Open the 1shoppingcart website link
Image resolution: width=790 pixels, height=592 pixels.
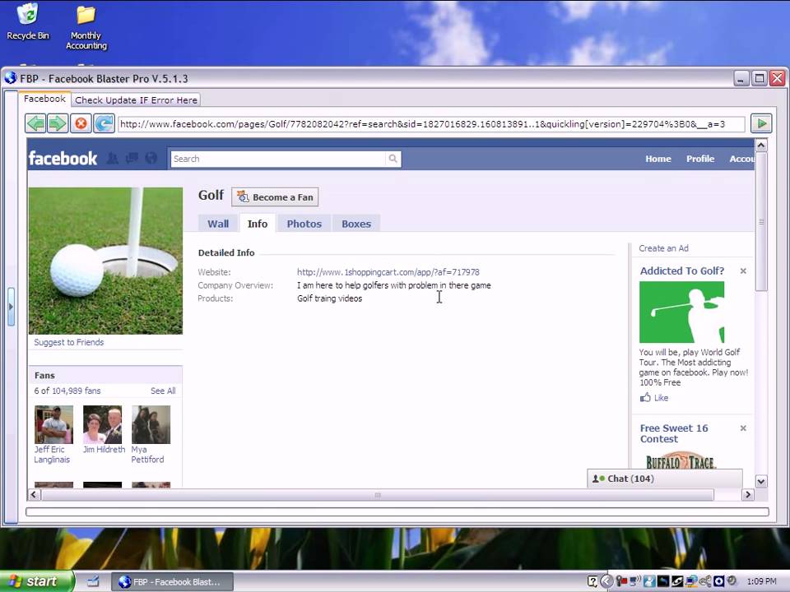388,272
